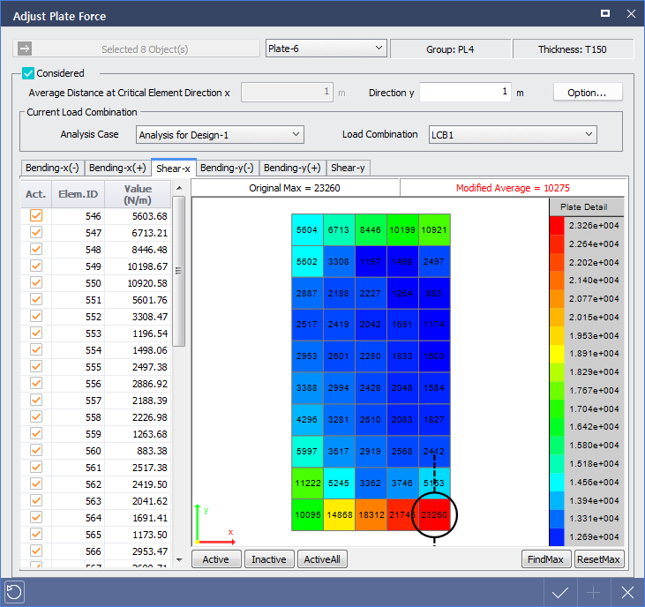645x607 pixels.
Task: Open the Load Combination LCB1 dropdown
Action: [x=512, y=134]
